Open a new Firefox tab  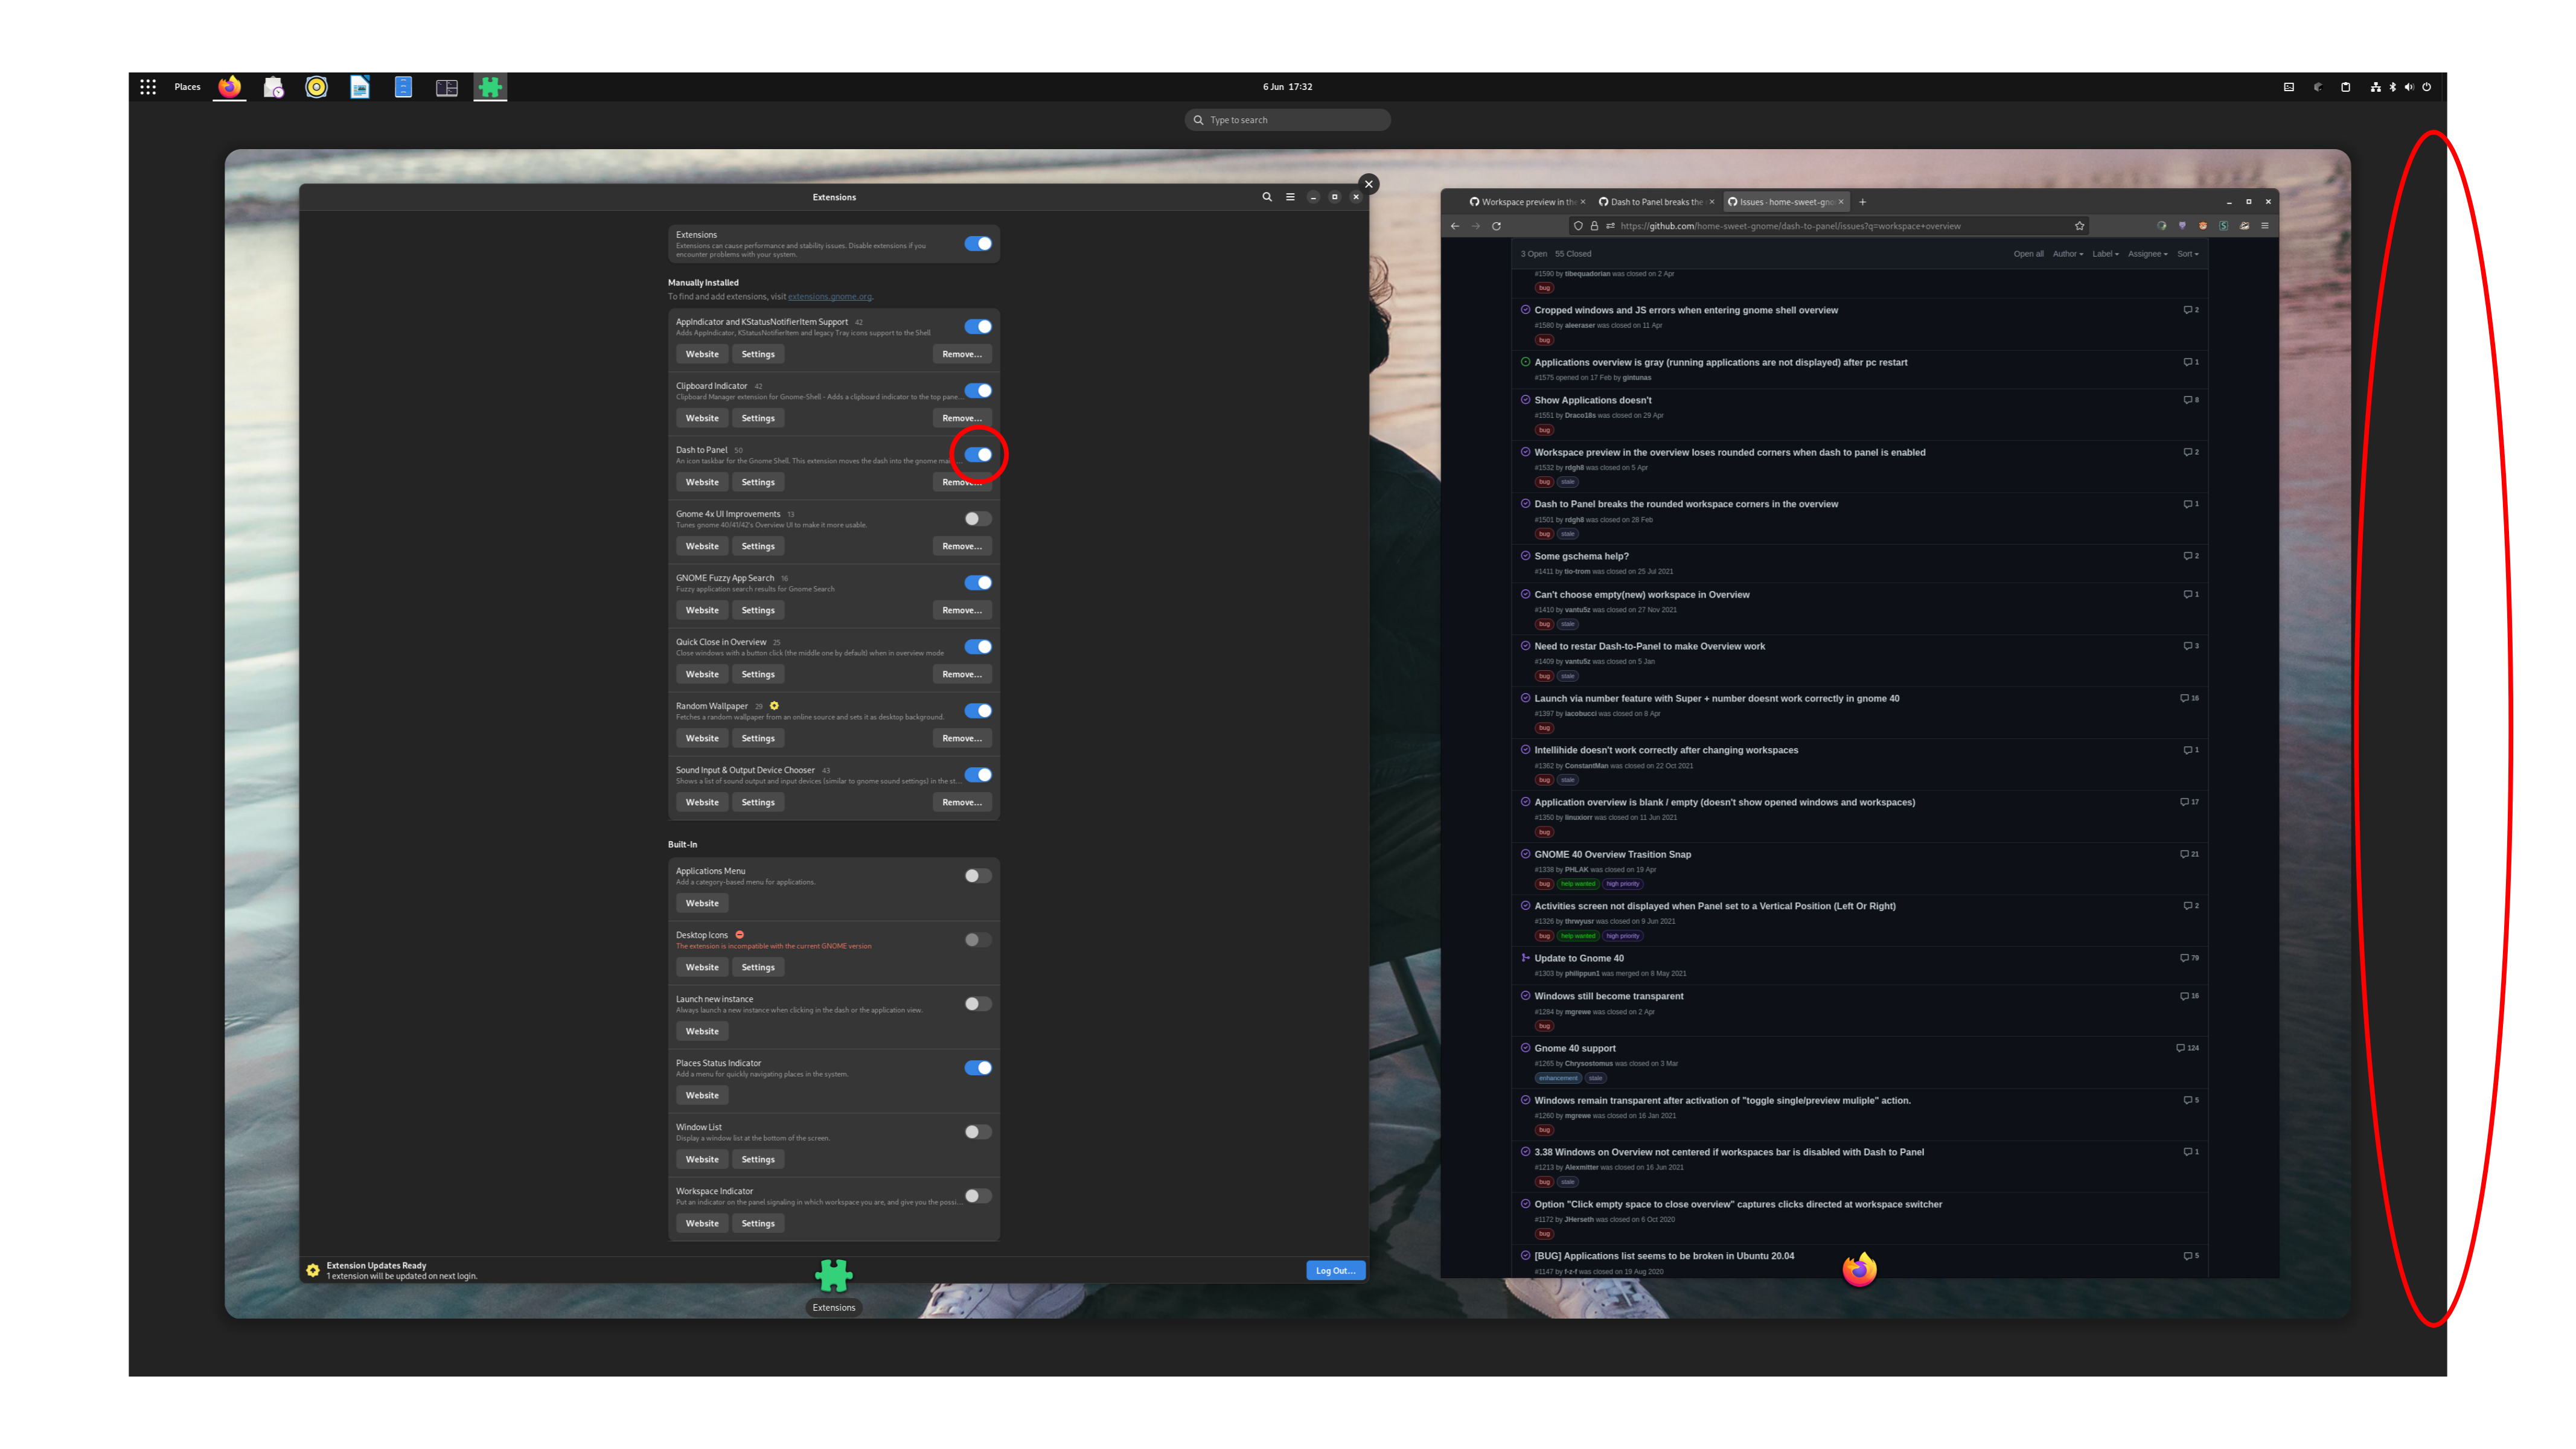click(x=1862, y=202)
